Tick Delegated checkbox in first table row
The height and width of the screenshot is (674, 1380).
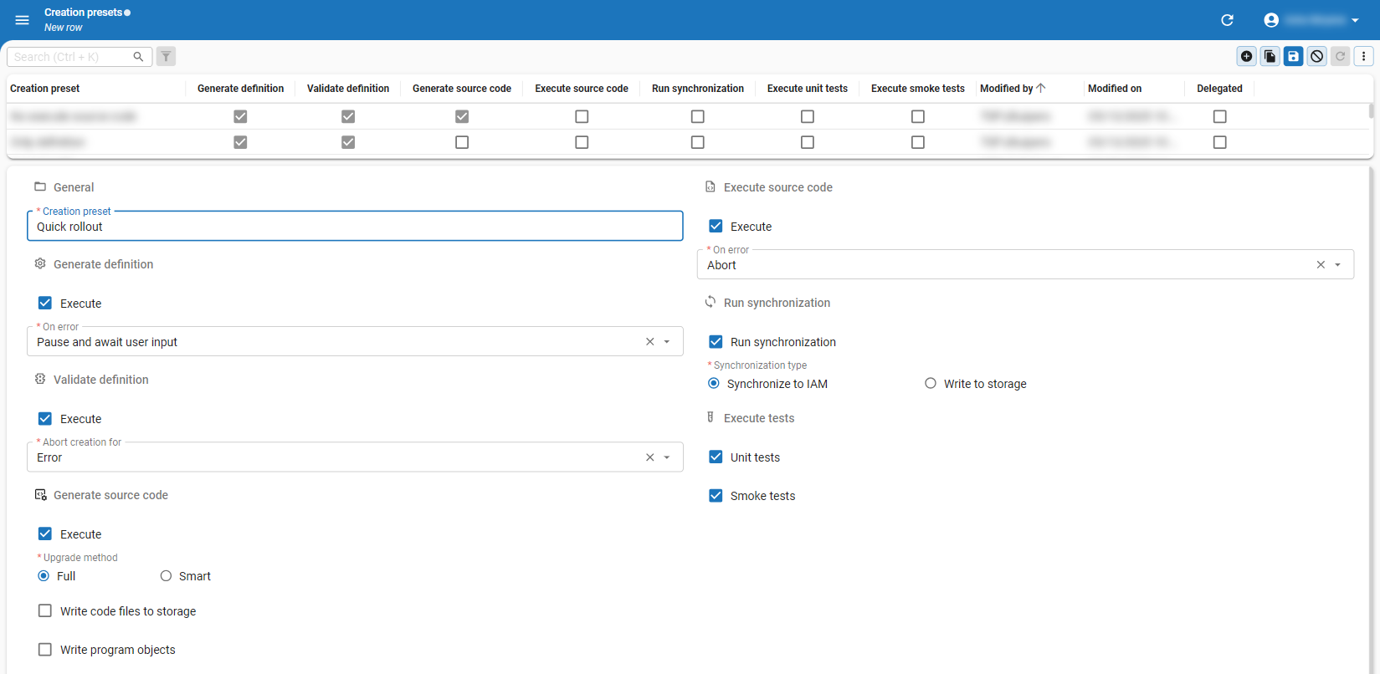click(x=1219, y=116)
